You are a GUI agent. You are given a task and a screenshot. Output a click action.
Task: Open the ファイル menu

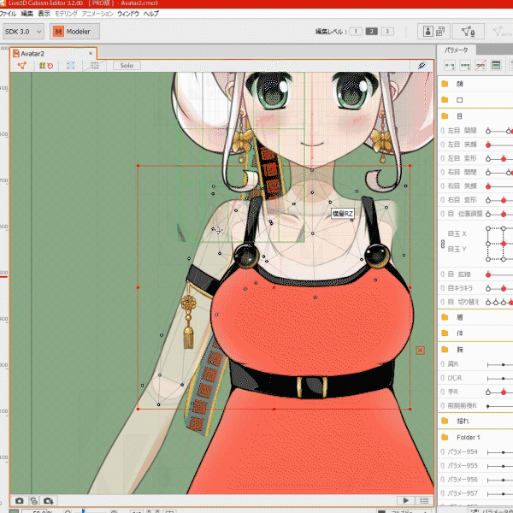point(8,14)
